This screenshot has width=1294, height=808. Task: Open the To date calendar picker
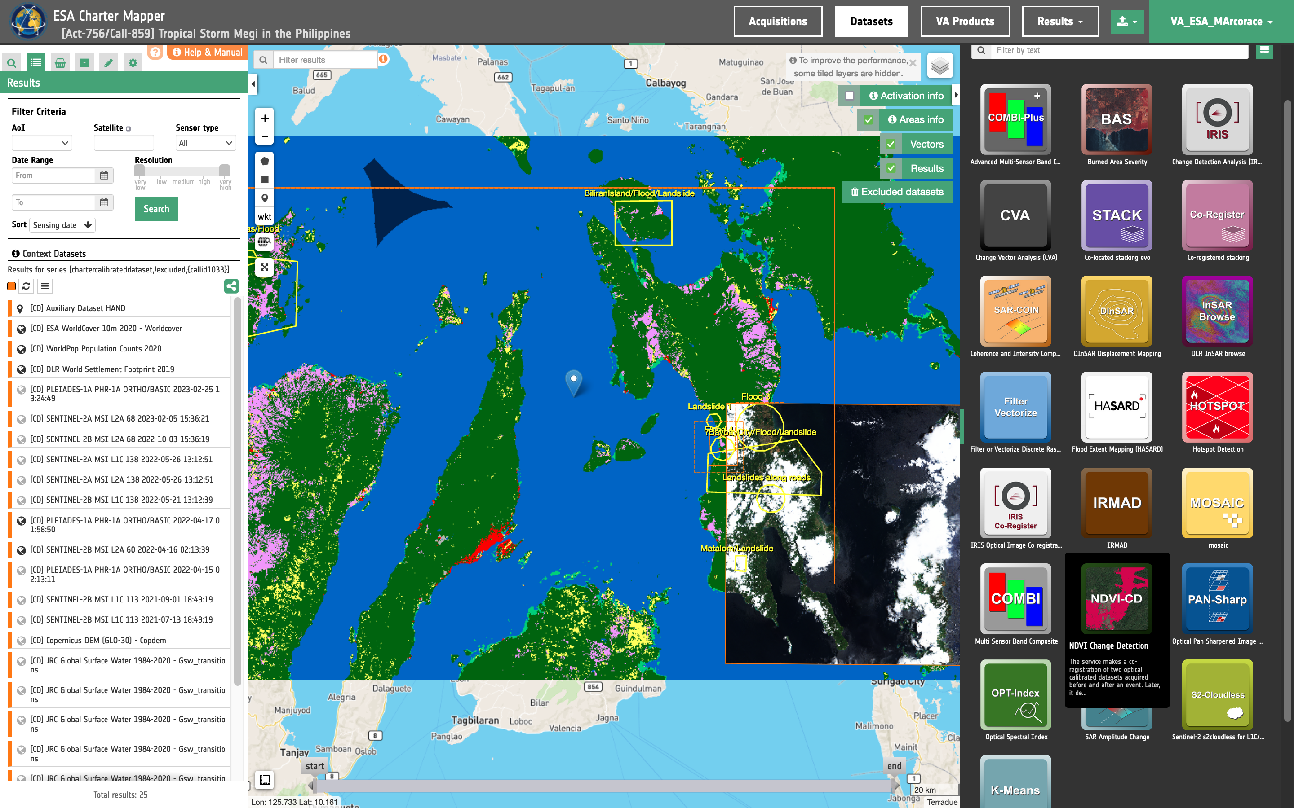coord(104,202)
